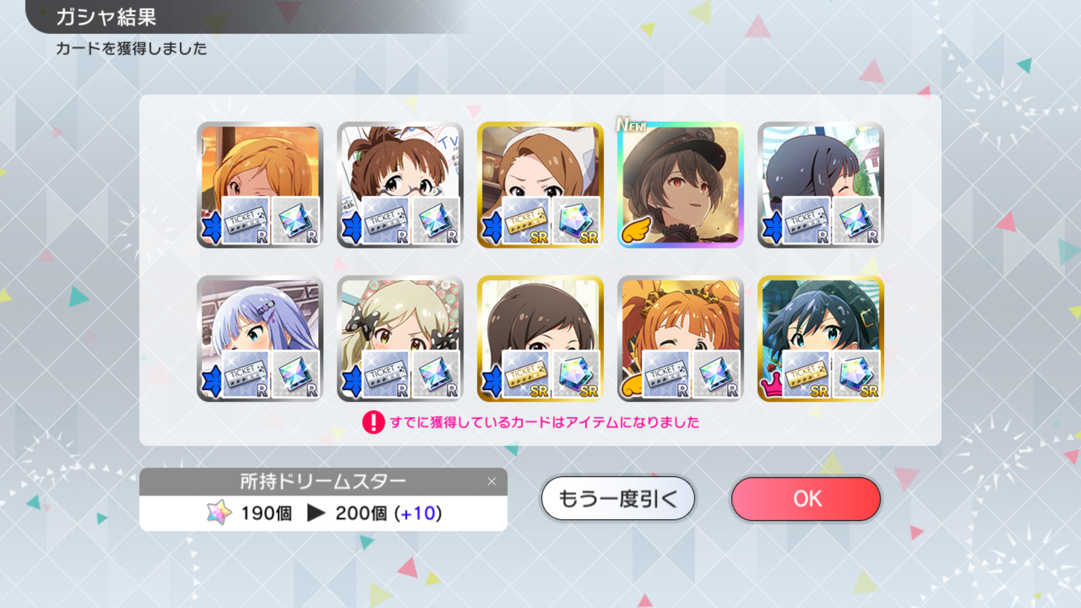Select the SR card with short brown hair
1081x608 pixels.
[540, 338]
